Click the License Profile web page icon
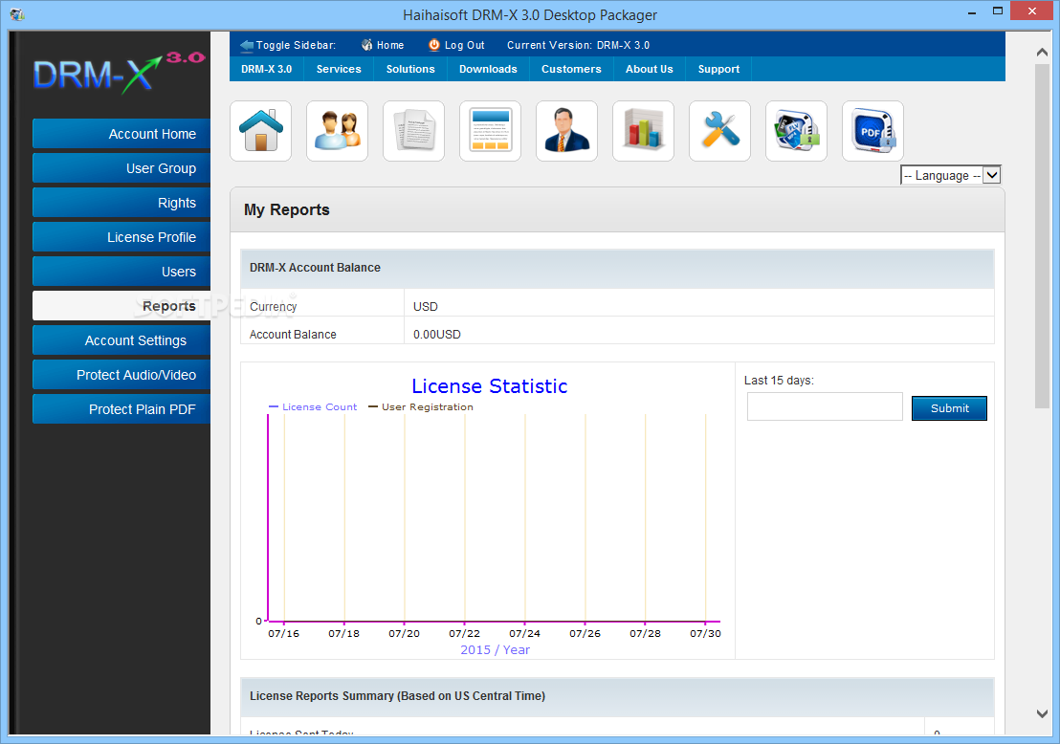This screenshot has width=1060, height=744. (x=490, y=131)
